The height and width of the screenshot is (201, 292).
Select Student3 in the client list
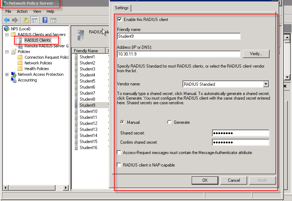coord(87,69)
